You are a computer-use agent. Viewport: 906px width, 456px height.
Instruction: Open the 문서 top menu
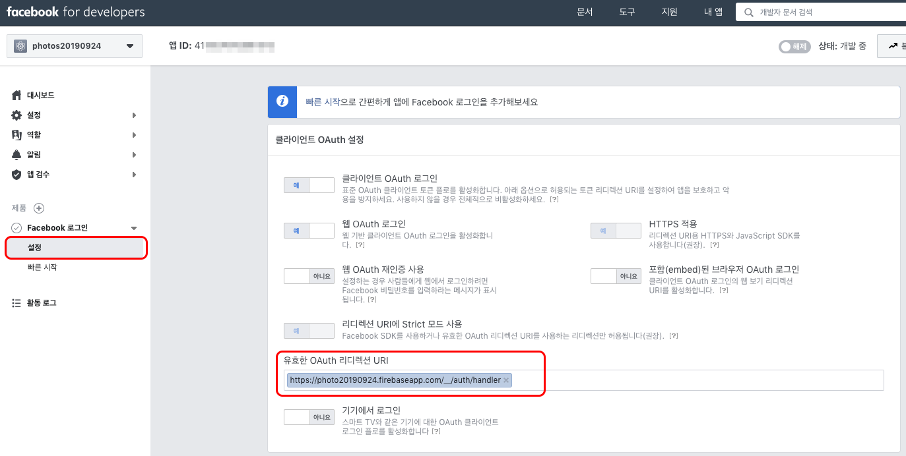585,12
